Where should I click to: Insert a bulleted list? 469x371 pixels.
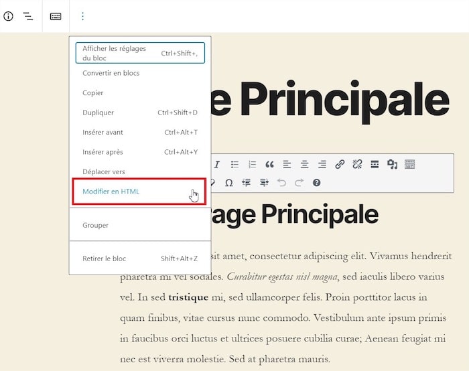click(x=235, y=164)
